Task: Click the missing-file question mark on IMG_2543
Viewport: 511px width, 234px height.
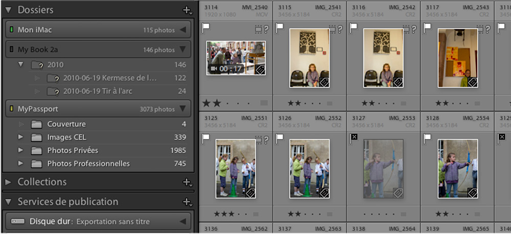Action: point(487,30)
